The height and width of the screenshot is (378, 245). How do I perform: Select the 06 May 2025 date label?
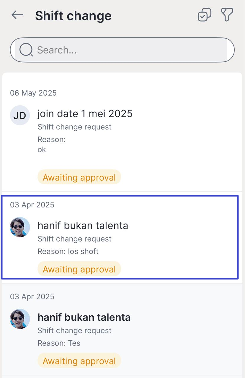click(33, 93)
